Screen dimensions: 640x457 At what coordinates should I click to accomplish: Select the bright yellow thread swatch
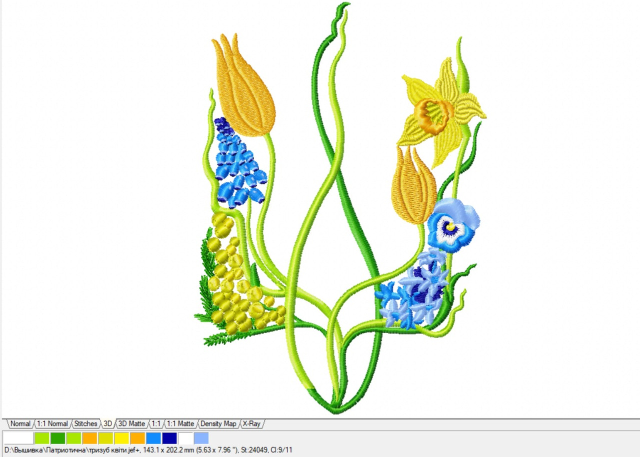click(x=121, y=438)
